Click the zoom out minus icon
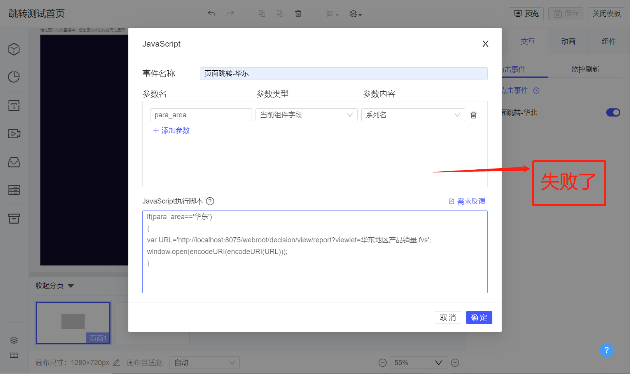630x374 pixels. (383, 363)
